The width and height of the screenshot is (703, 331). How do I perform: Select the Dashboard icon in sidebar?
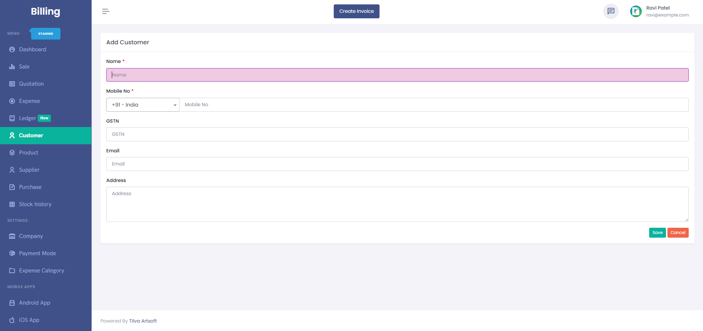[12, 49]
